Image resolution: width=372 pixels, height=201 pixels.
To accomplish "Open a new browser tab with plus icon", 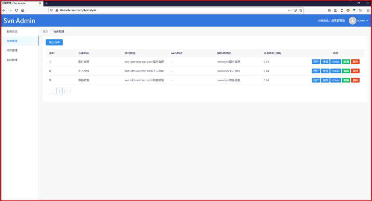I will click(46, 3).
